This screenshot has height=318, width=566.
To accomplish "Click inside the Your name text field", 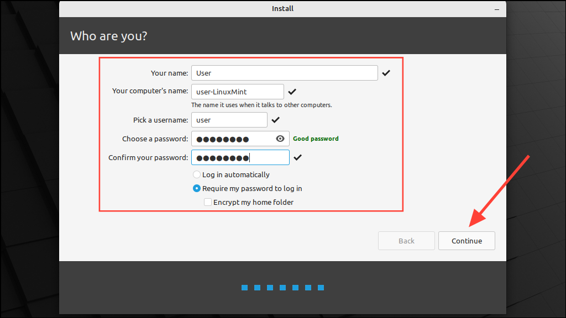I will pyautogui.click(x=284, y=72).
